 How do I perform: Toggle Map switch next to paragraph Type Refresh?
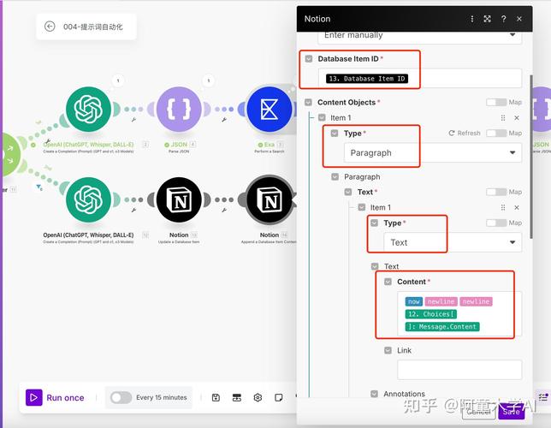point(497,134)
